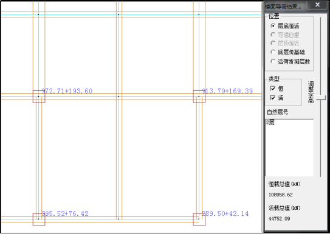Uncheck the 活 load type checkbox
The width and height of the screenshot is (330, 234).
(273, 98)
